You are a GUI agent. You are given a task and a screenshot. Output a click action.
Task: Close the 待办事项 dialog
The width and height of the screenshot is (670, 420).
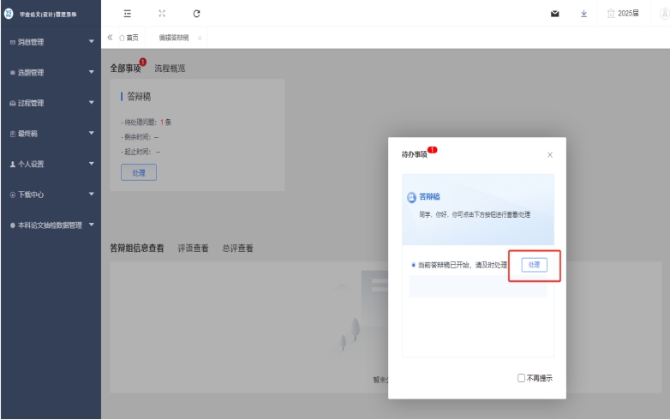(550, 155)
